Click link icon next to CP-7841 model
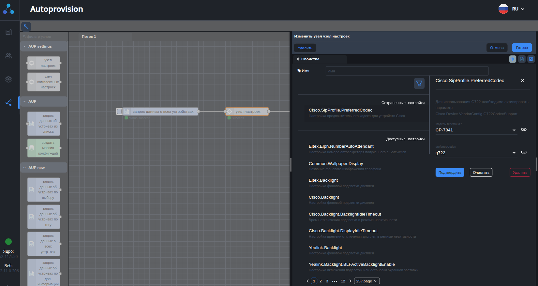Screen dimensions: 538x286 tap(524, 129)
